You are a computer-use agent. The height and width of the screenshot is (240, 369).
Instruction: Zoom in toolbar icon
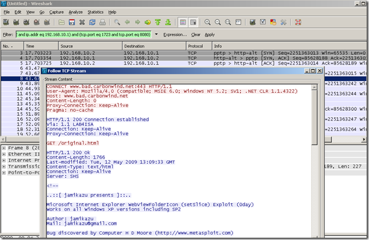[207, 22]
